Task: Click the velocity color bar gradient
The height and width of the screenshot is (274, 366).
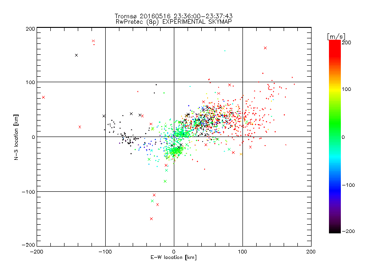Action: (x=335, y=137)
